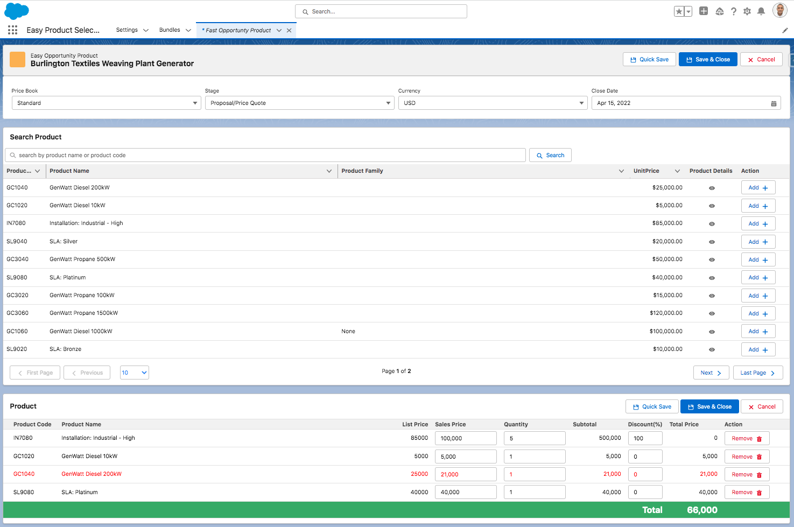The width and height of the screenshot is (794, 527).
Task: Open the Price Book dropdown
Action: point(106,103)
